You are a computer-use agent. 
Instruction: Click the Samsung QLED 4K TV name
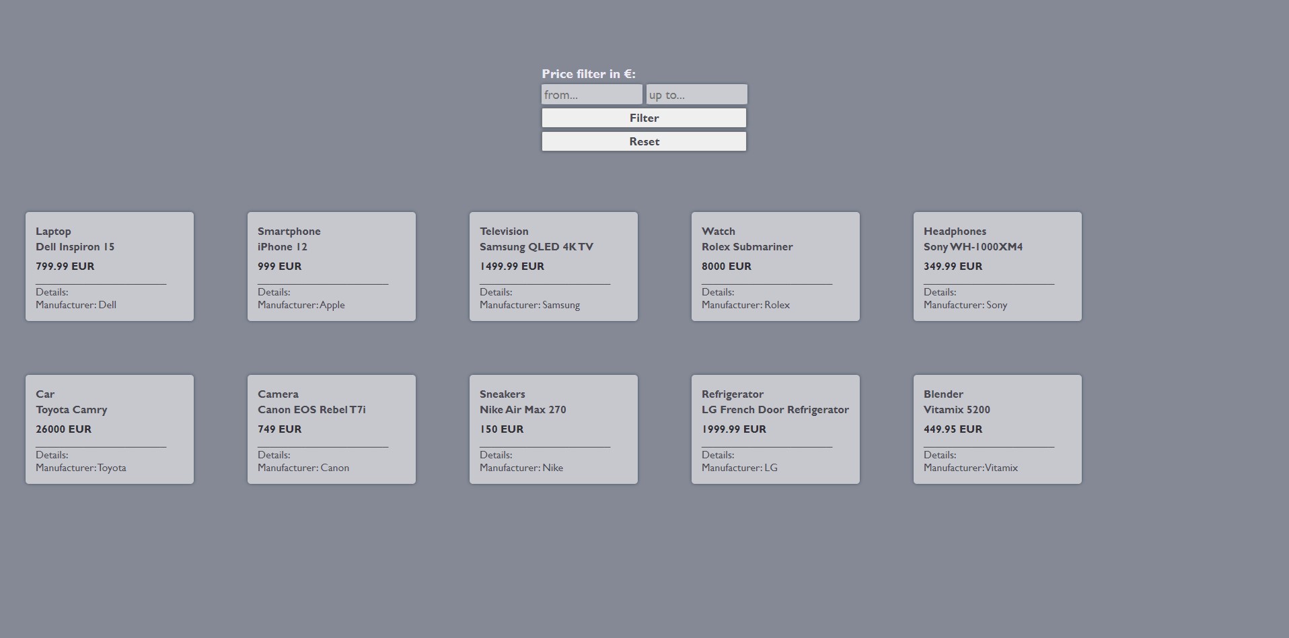[x=536, y=247]
